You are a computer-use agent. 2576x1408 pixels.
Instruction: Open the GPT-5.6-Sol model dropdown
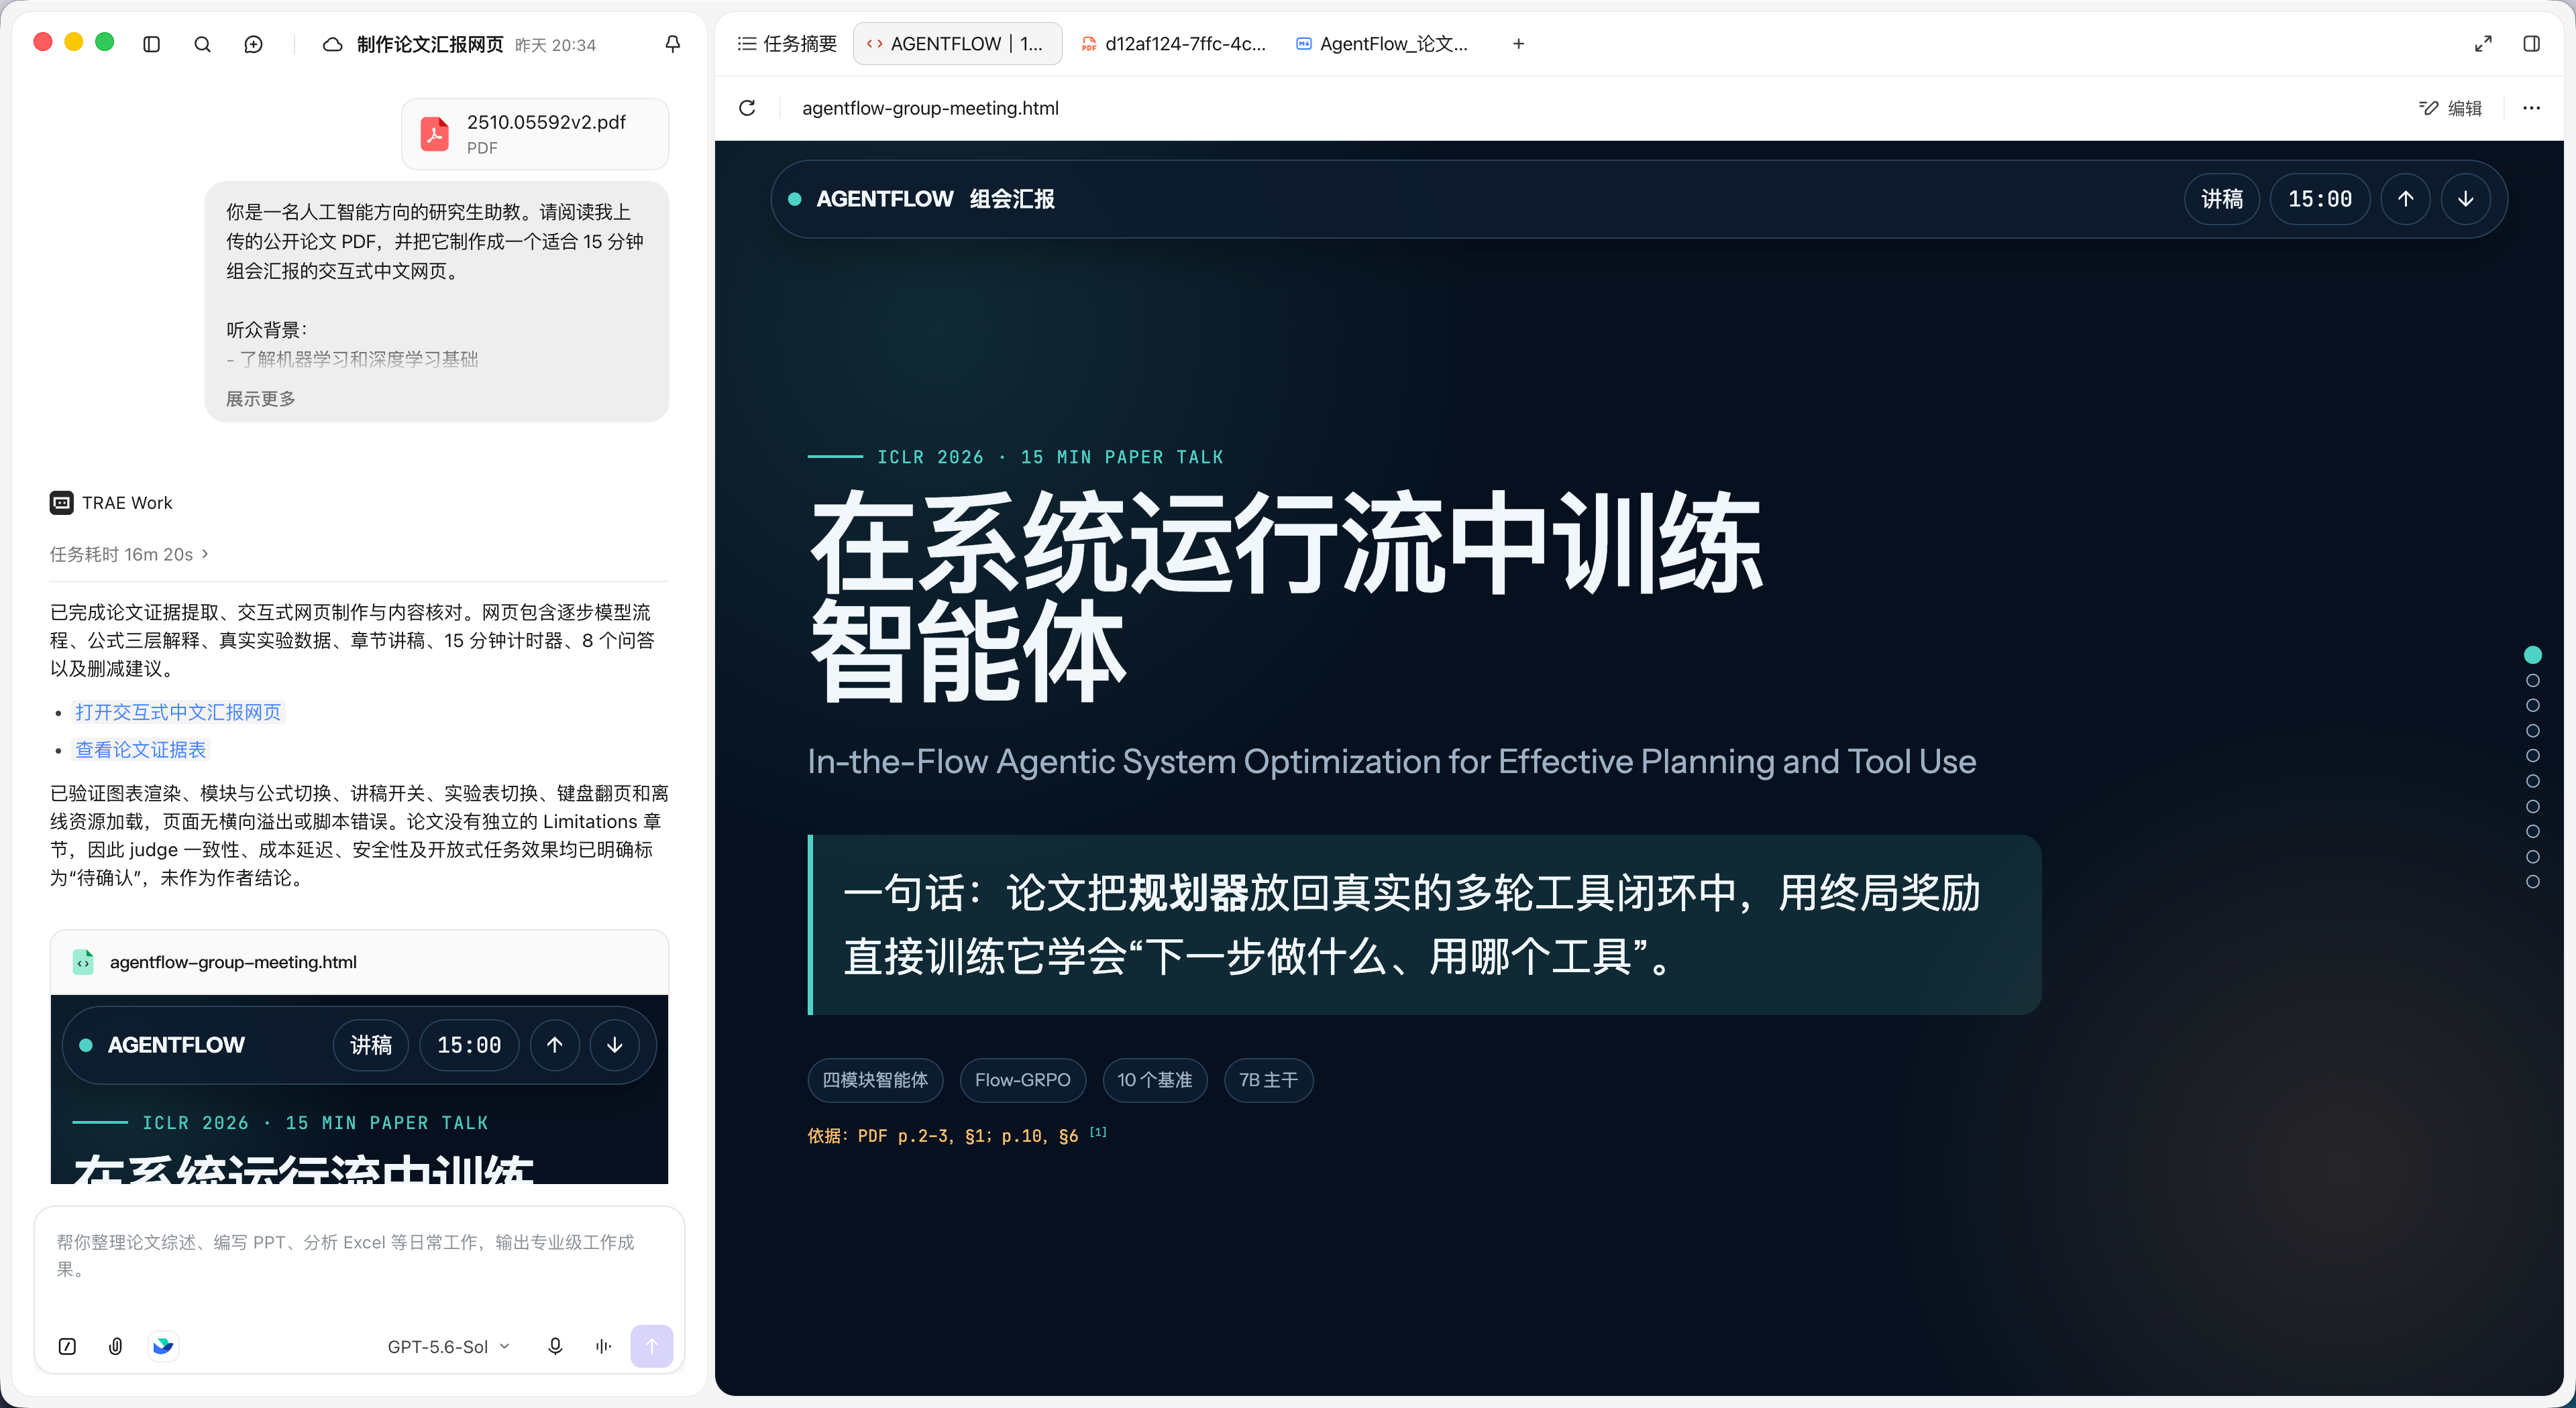tap(448, 1346)
